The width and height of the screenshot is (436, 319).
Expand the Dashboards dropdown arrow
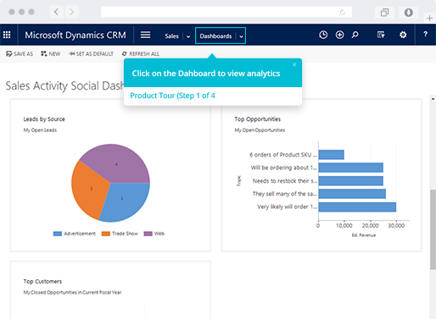241,36
